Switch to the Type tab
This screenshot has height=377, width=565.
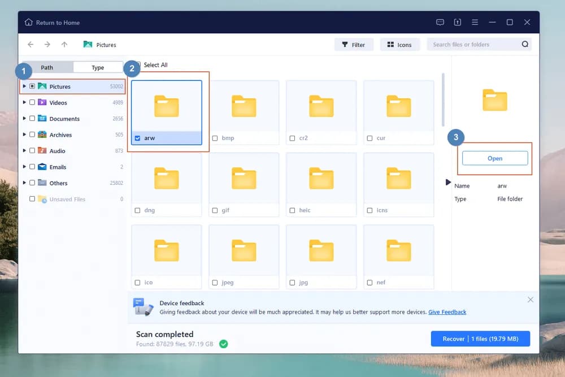(x=98, y=68)
